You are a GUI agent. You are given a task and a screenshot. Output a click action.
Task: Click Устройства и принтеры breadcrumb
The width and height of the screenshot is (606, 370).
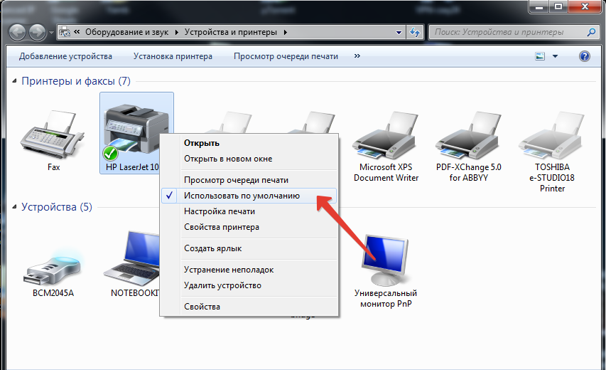230,32
